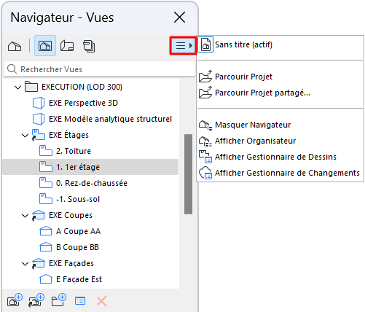Select the View Map icon
Viewport: 365px width, 312px height.
coord(45,46)
